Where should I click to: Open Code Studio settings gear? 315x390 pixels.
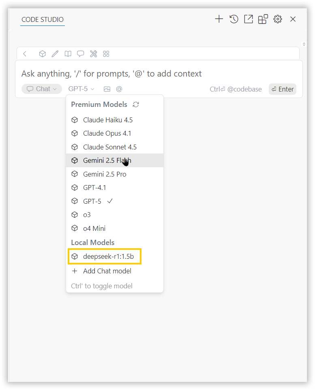tap(277, 19)
